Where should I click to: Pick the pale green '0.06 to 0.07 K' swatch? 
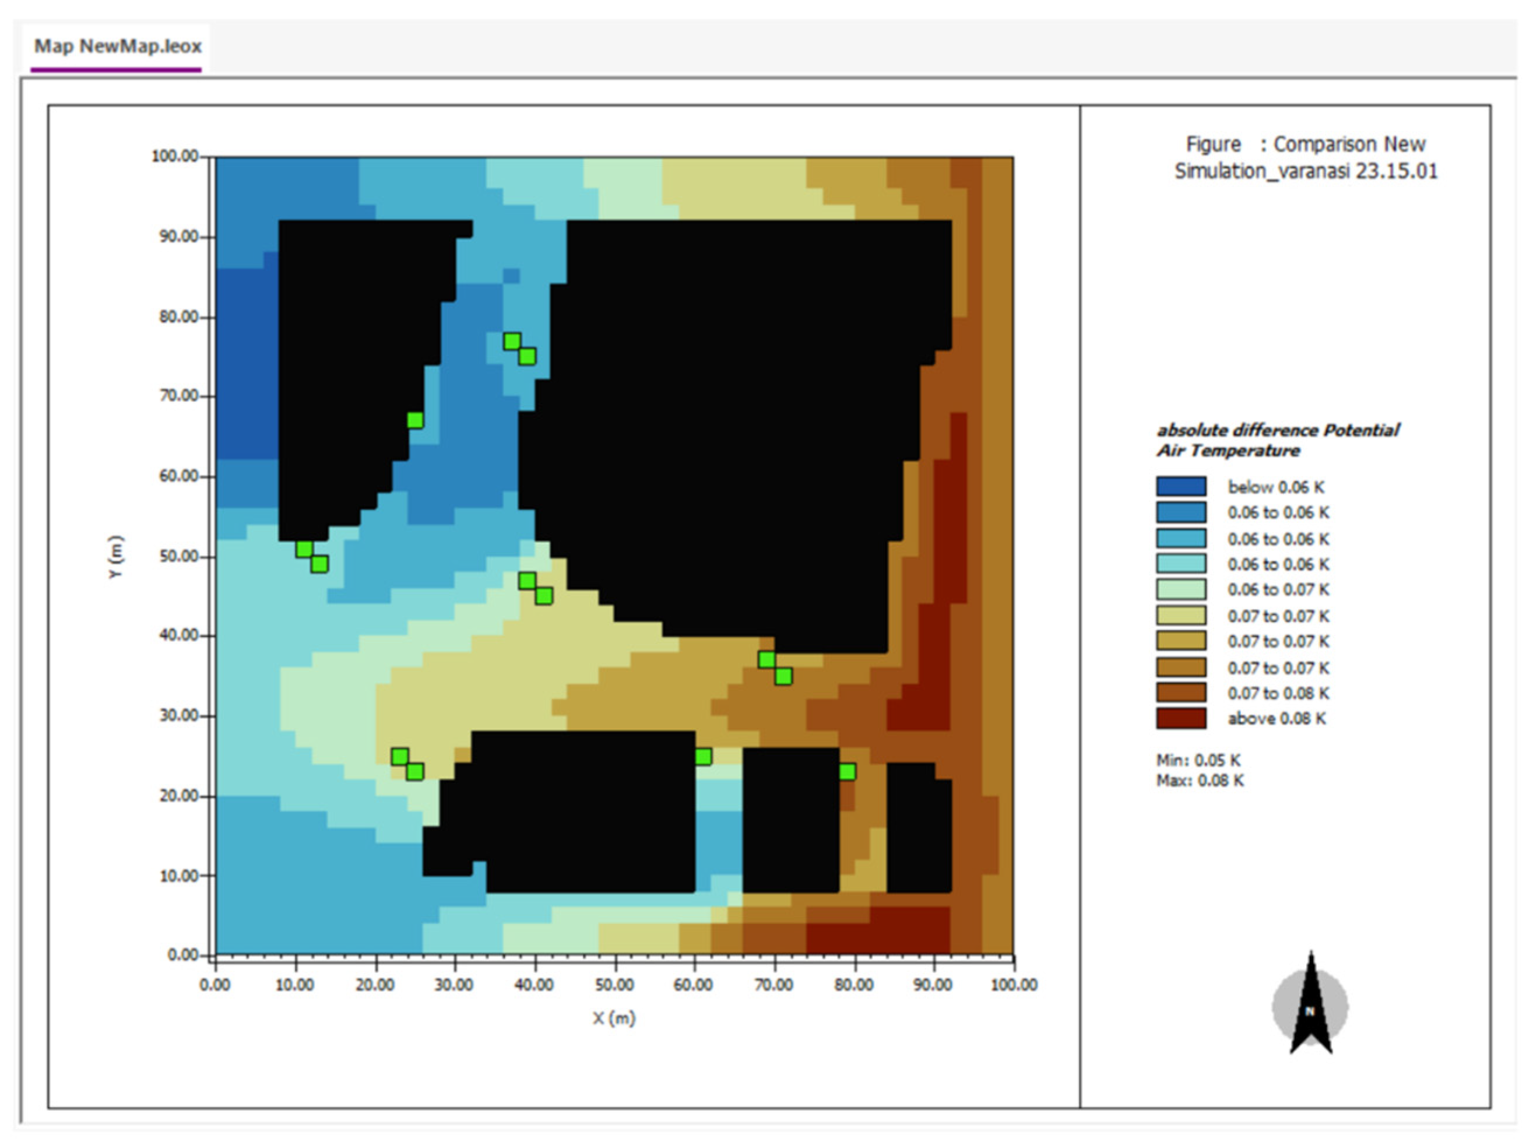1181,589
